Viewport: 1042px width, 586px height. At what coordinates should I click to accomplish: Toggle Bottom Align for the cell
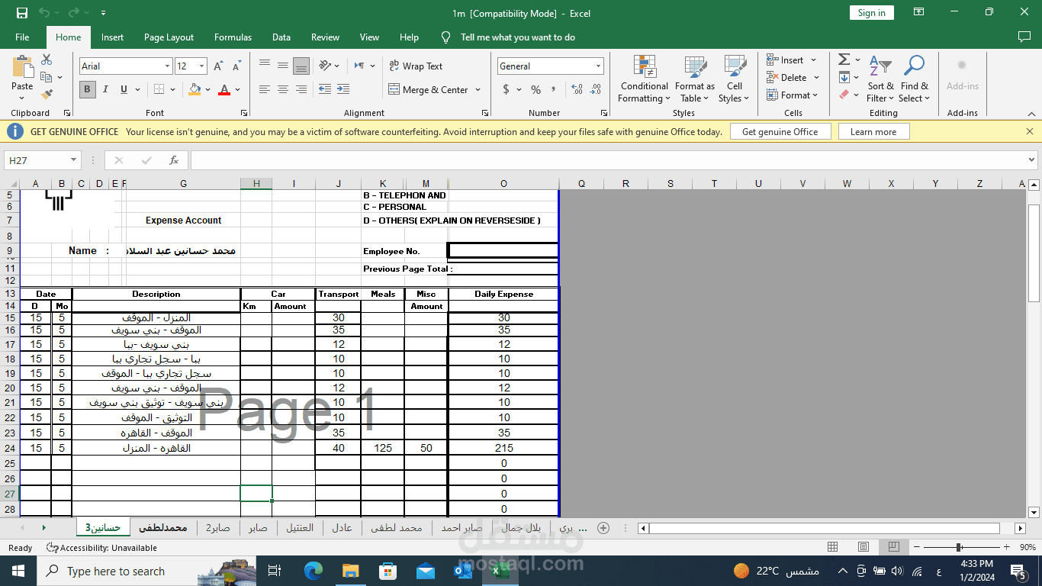[x=301, y=66]
